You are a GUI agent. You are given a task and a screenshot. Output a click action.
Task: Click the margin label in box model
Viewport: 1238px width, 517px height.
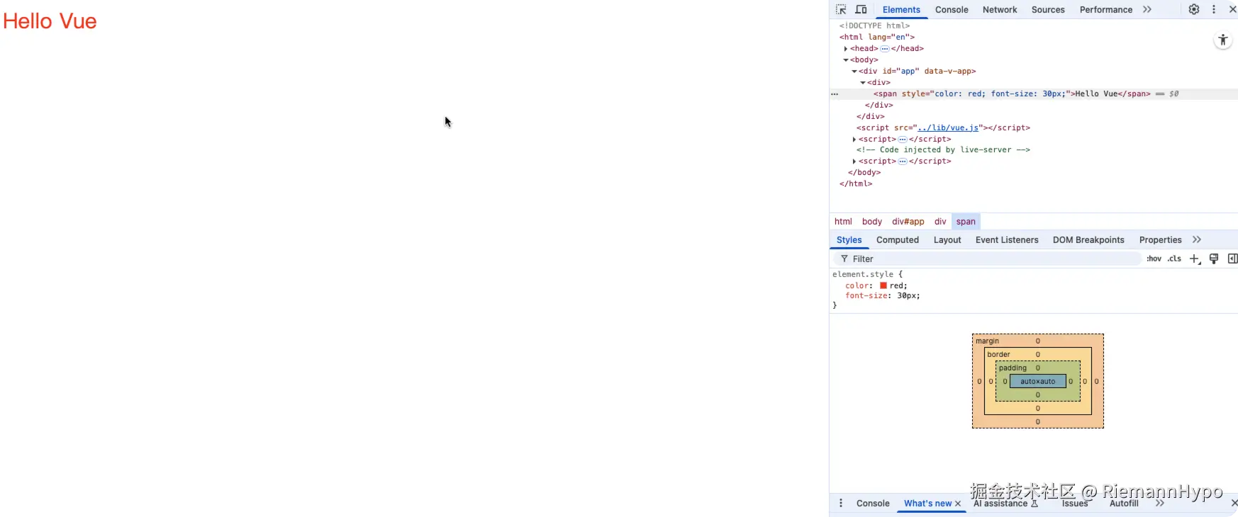987,341
